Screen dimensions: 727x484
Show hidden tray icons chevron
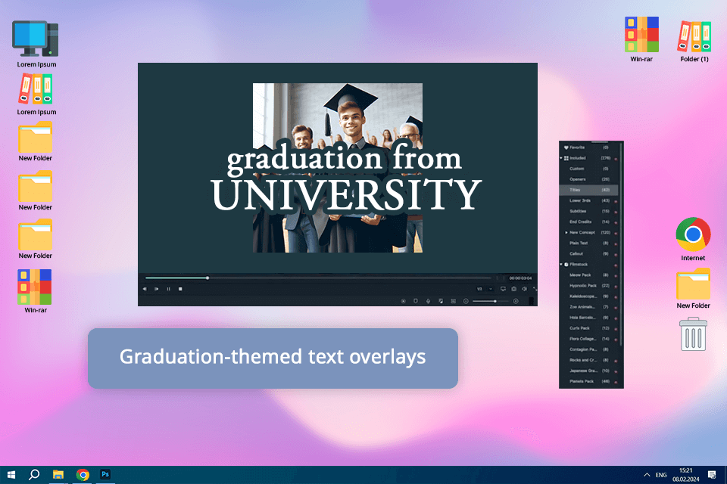coord(647,475)
